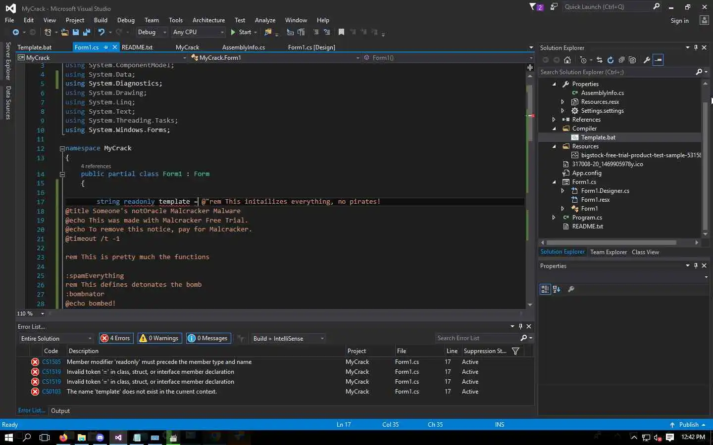Click Collapse All in Solution Explorer
713x445 pixels.
pos(621,60)
